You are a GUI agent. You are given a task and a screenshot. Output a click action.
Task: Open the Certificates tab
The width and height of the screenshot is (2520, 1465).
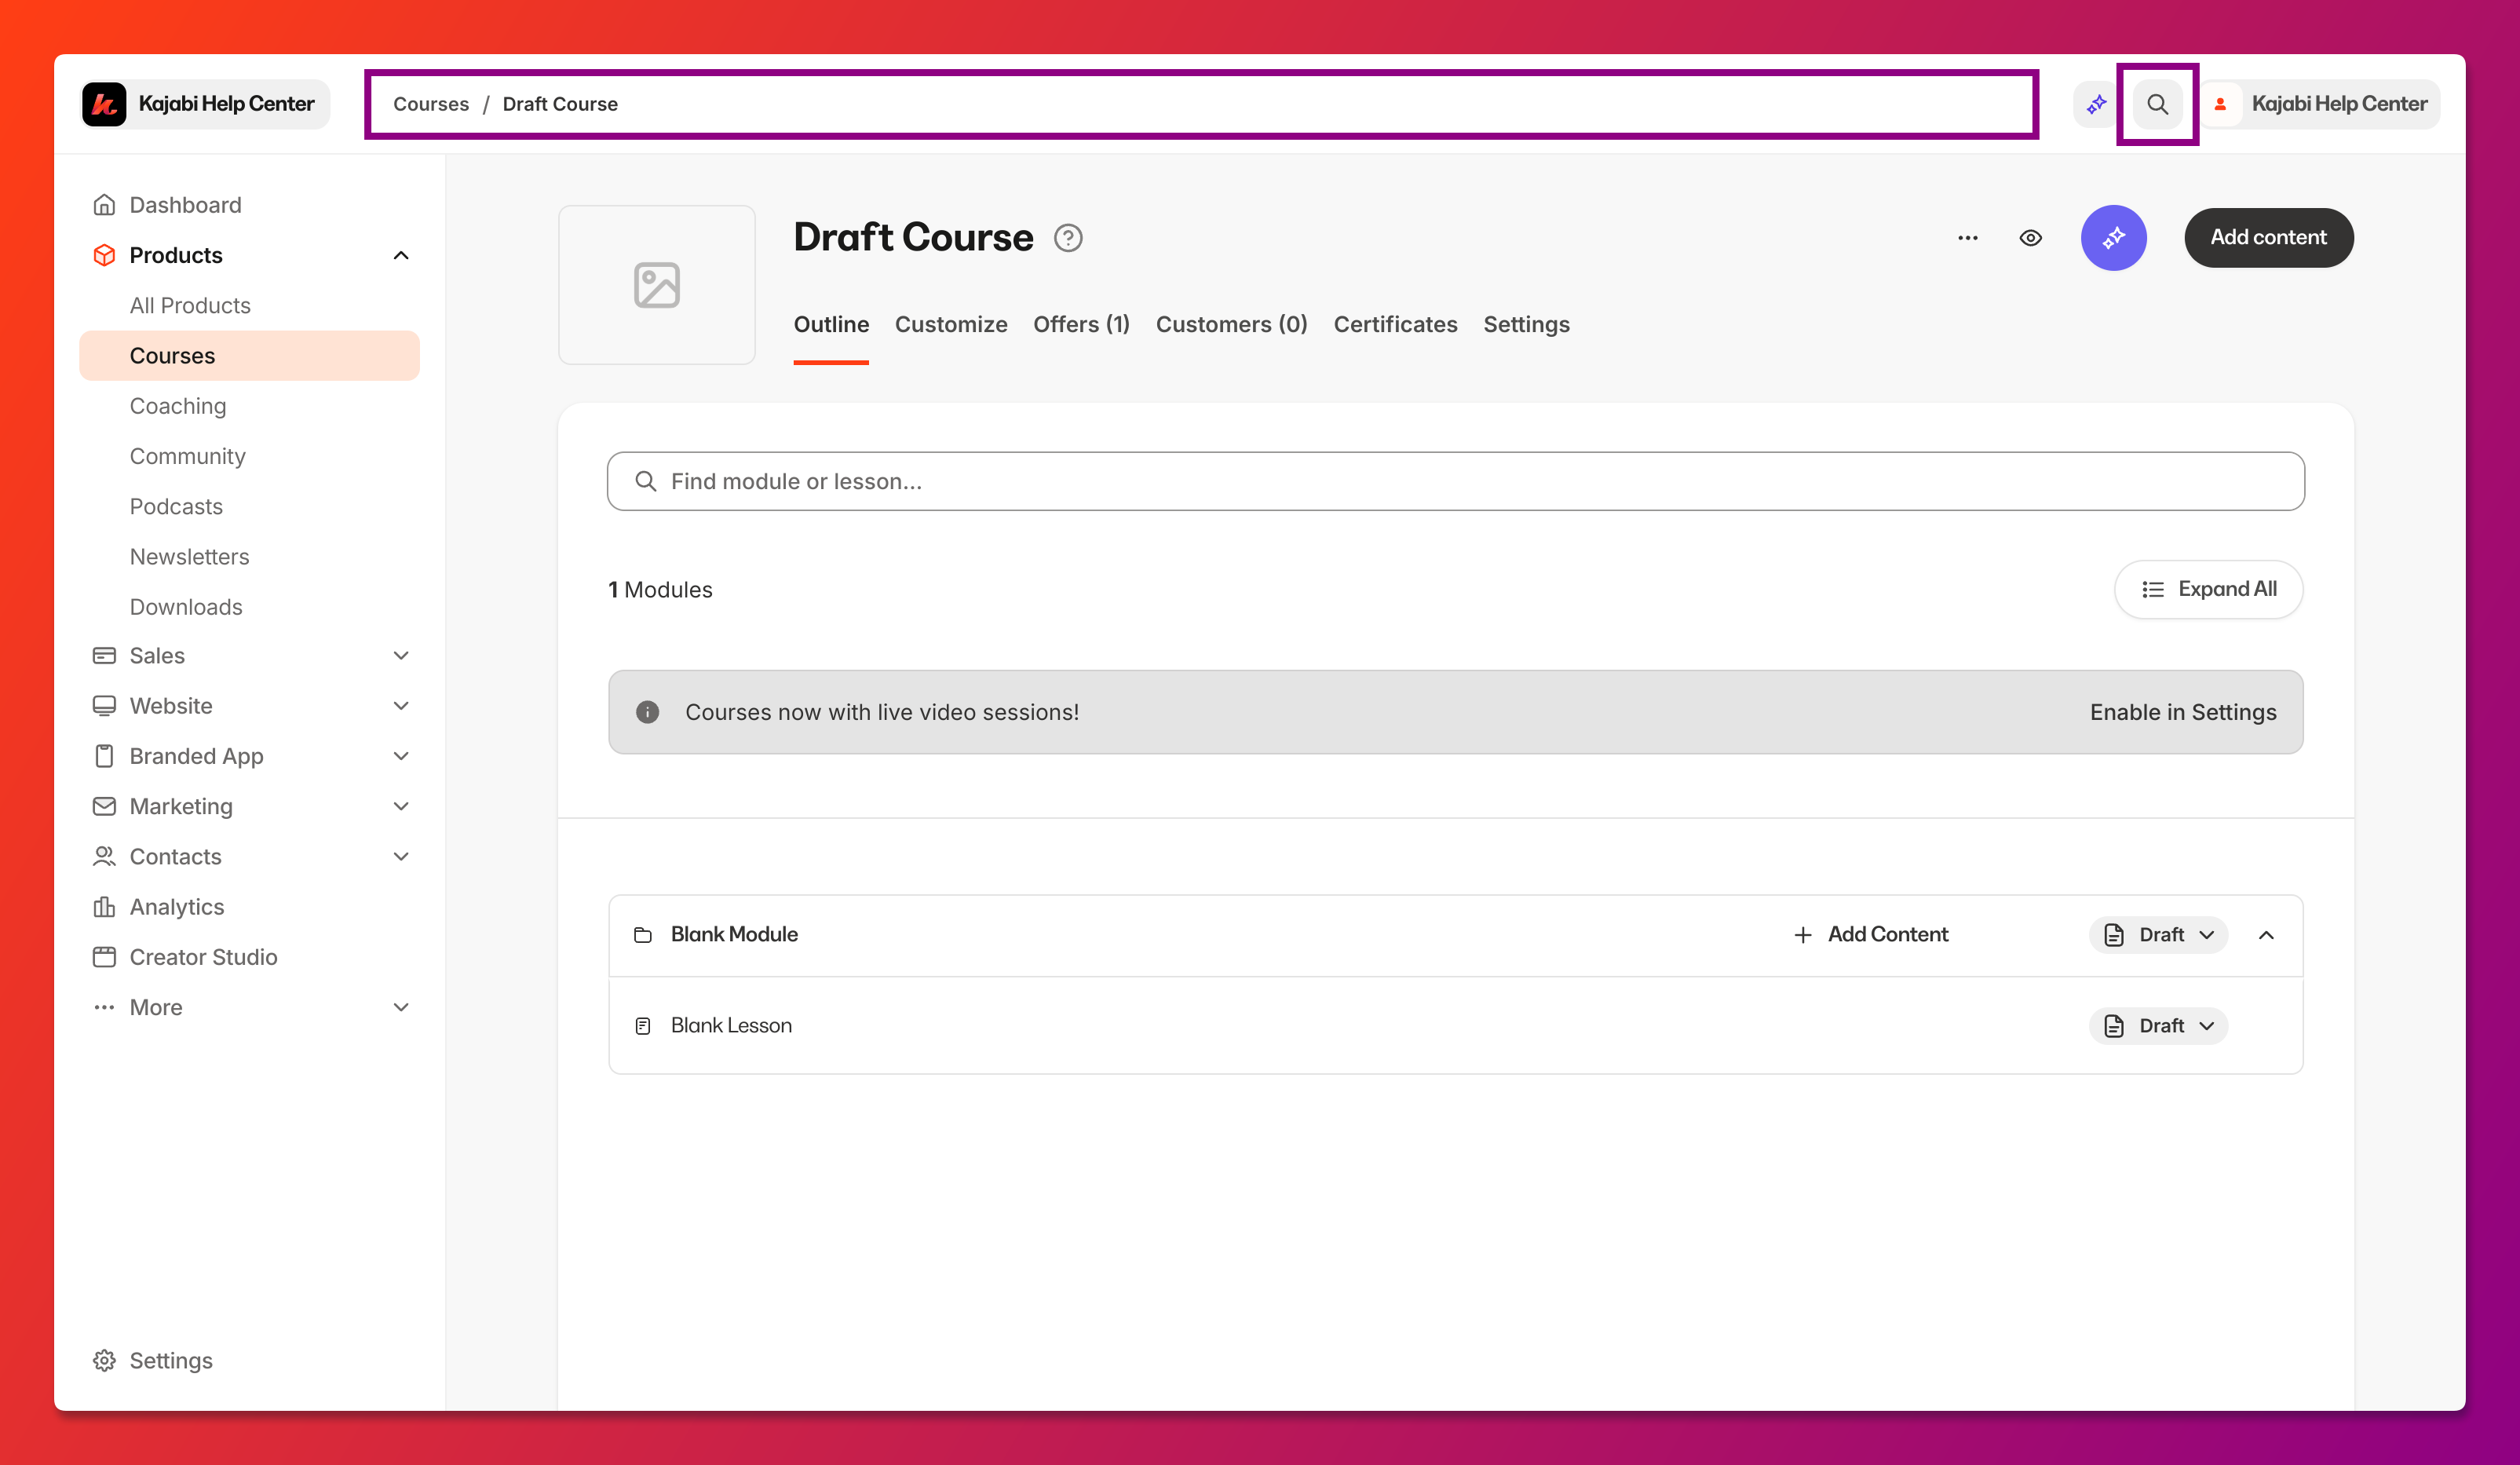[x=1395, y=324]
